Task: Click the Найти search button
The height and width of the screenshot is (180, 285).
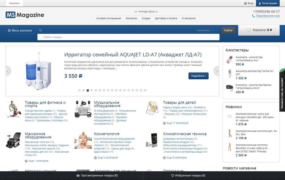Action: [x=228, y=30]
